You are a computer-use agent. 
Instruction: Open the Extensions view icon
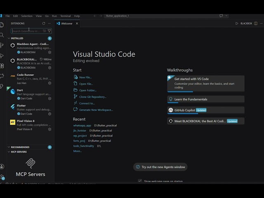(x=2, y=66)
